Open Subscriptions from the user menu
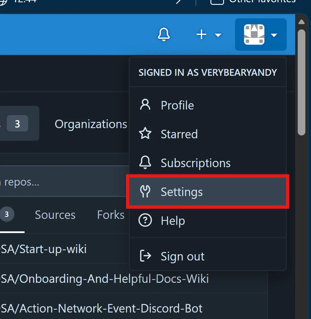 click(x=208, y=163)
